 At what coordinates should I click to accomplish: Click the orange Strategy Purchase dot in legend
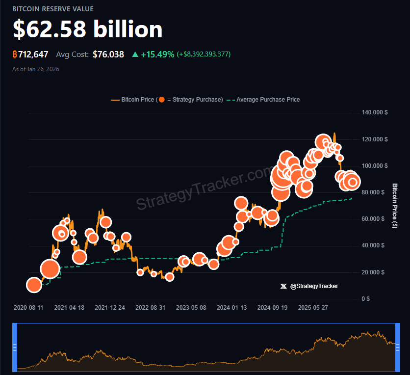click(162, 99)
